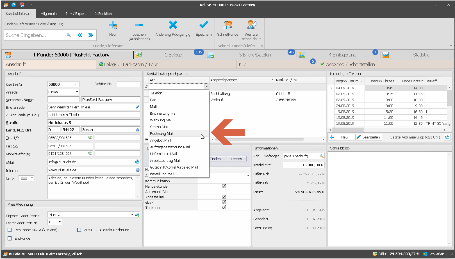
Task: Toggle aus LFS -> direkt Rechnung checkbox
Action: click(79, 230)
